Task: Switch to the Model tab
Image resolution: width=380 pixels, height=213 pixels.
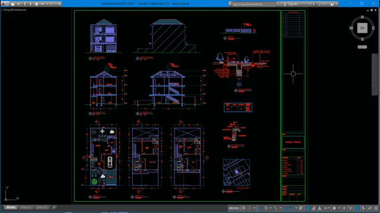Action: point(11,207)
